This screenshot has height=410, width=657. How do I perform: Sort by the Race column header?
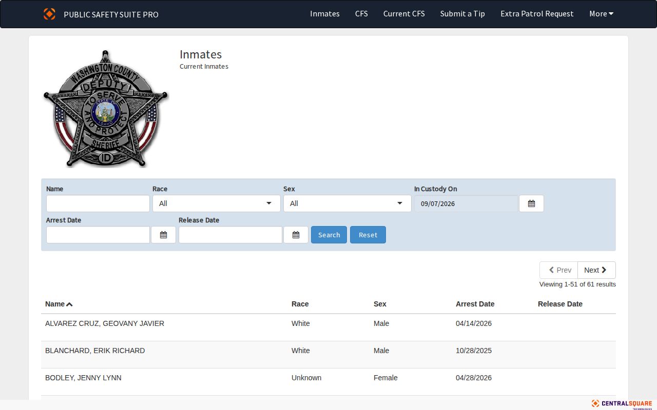300,304
